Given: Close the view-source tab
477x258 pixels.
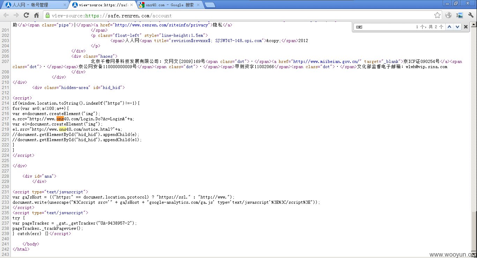Looking at the screenshot, I should pos(132,5).
